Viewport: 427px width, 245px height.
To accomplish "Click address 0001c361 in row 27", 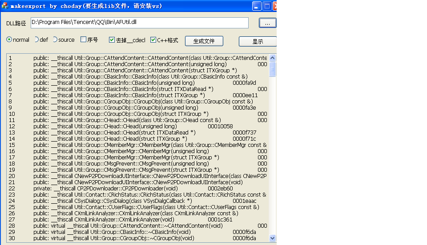I will click(220, 220).
